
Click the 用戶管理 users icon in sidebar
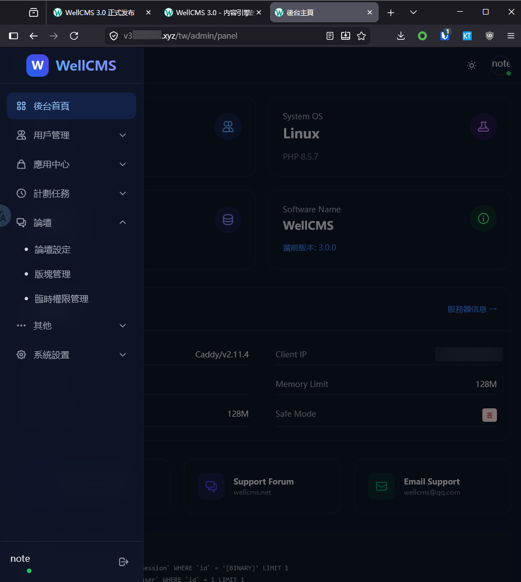(21, 135)
